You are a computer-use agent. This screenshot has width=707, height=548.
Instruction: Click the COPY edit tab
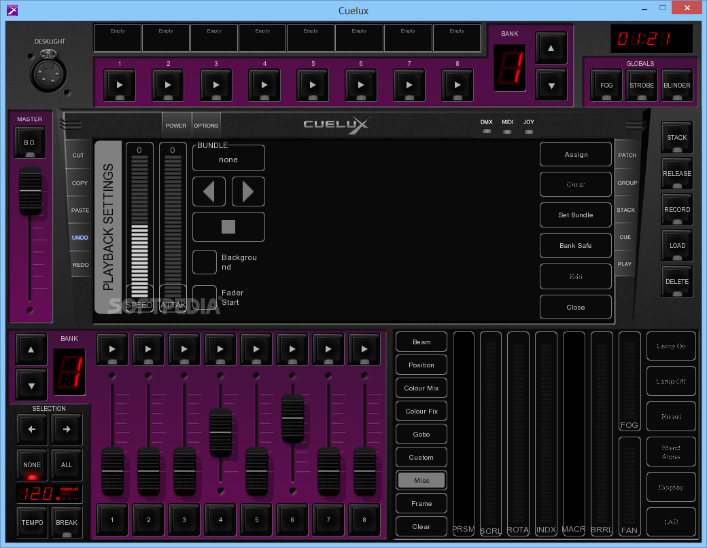tap(80, 183)
